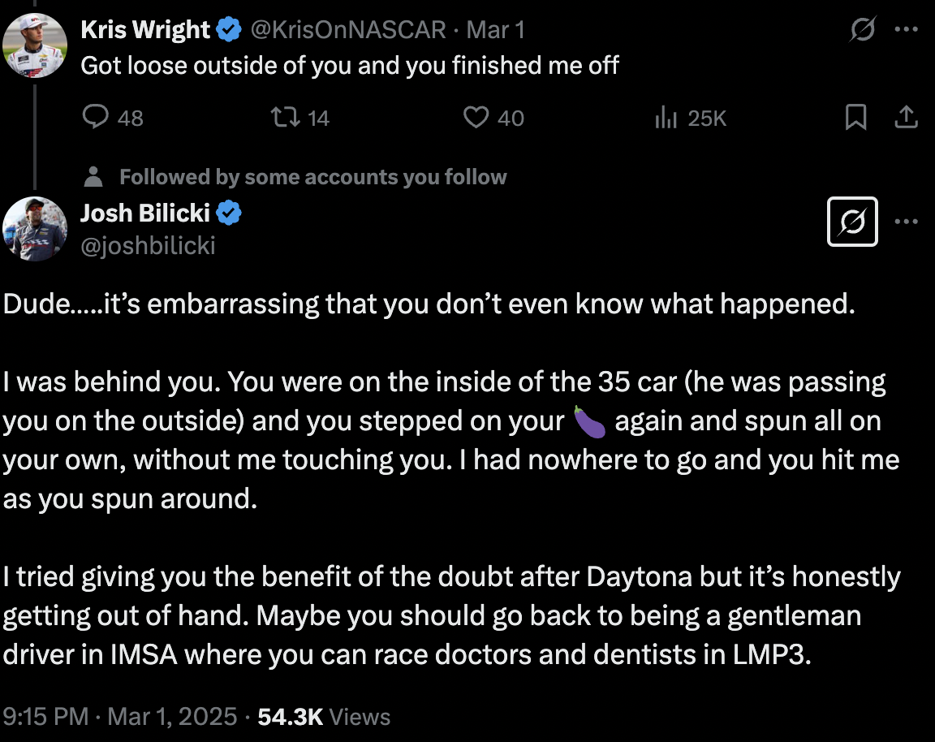This screenshot has width=935, height=742.
Task: Open Kris Wright's profile picture
Action: 35,46
